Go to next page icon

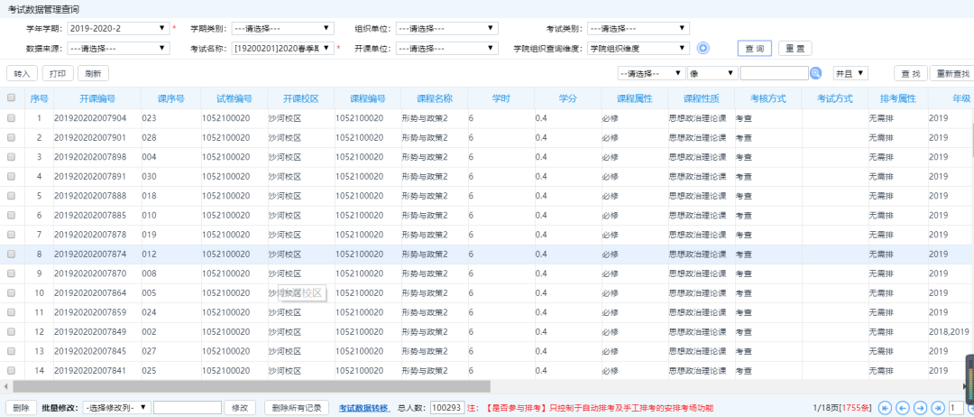[x=920, y=408]
